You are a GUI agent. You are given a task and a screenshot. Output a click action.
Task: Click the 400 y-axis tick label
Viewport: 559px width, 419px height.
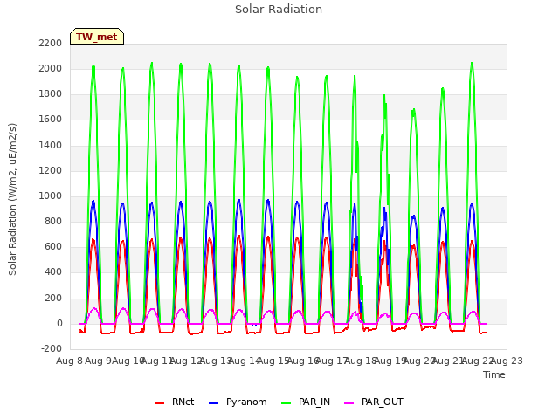[53, 272]
